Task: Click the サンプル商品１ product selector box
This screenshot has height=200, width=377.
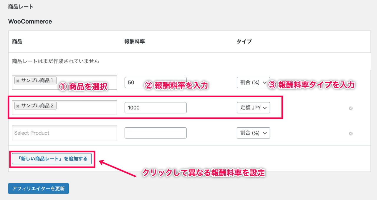Action: point(65,82)
